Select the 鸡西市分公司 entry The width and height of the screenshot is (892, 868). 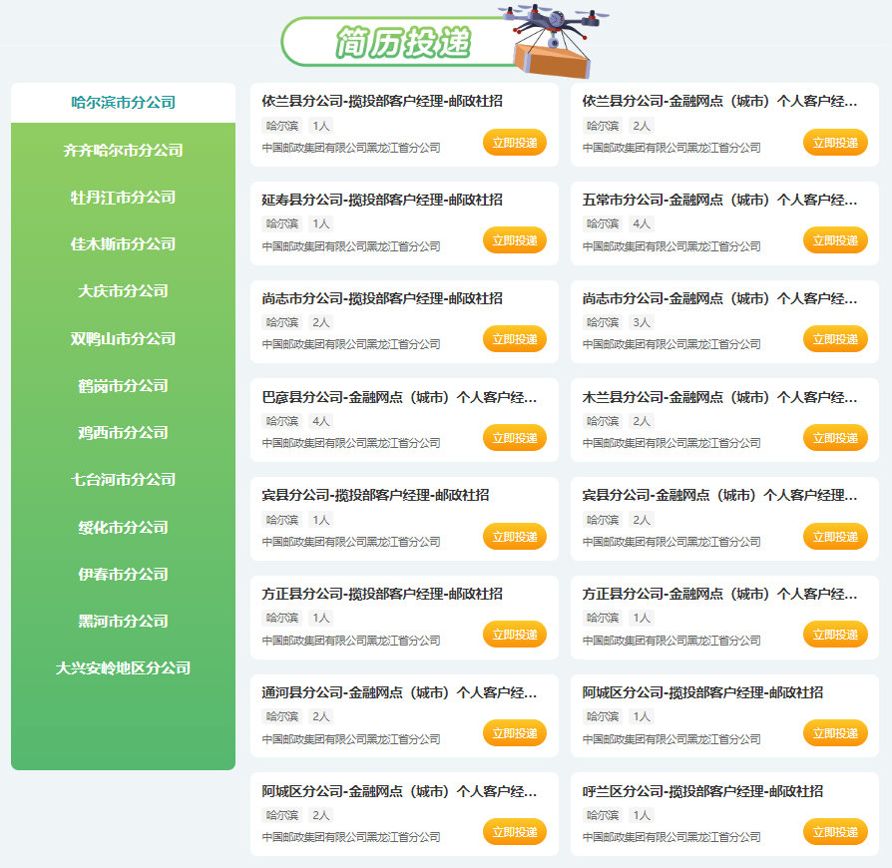(123, 433)
